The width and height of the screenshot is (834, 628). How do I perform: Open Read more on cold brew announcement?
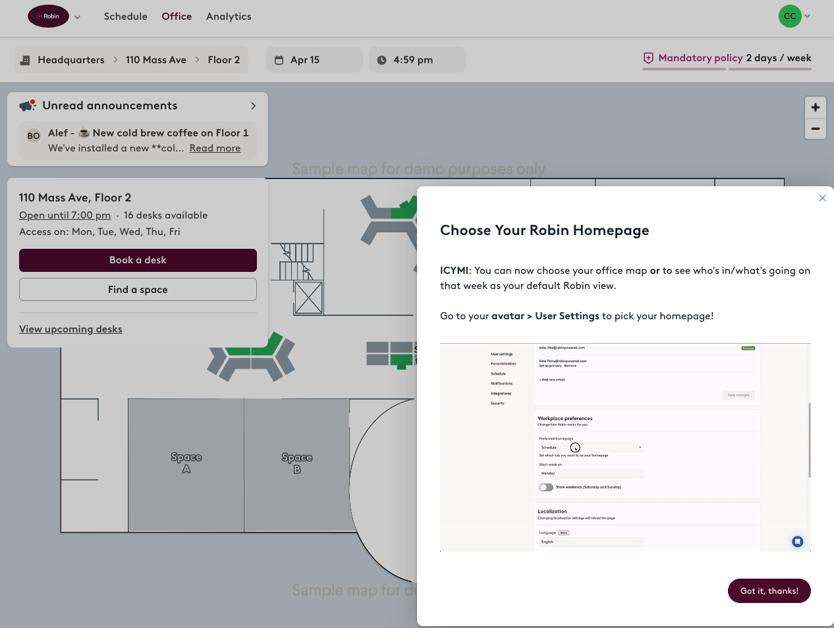tap(215, 148)
